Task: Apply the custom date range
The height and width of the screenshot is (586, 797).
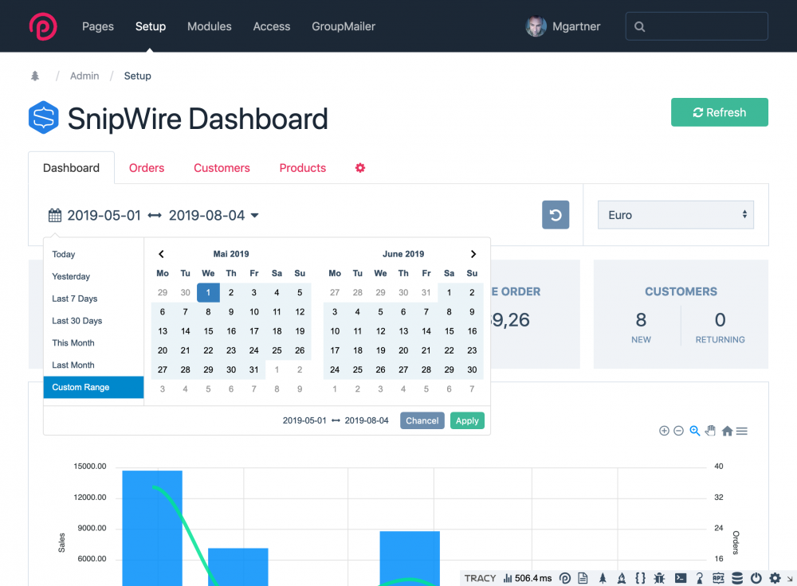Action: (x=467, y=420)
